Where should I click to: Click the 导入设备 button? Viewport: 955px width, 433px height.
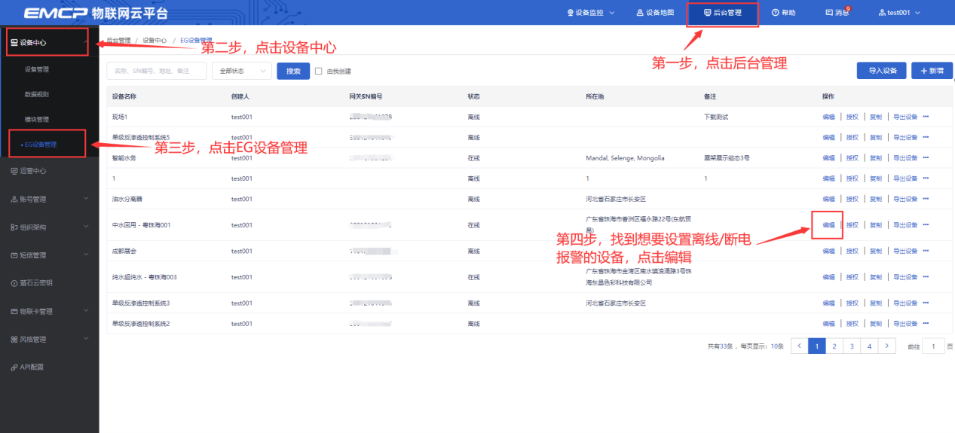pos(881,71)
